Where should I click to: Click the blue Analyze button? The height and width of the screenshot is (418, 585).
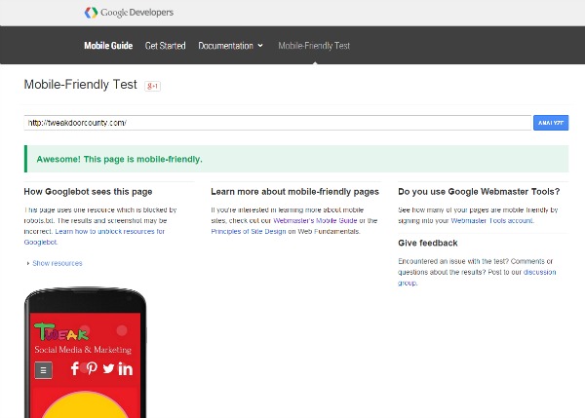coord(551,123)
